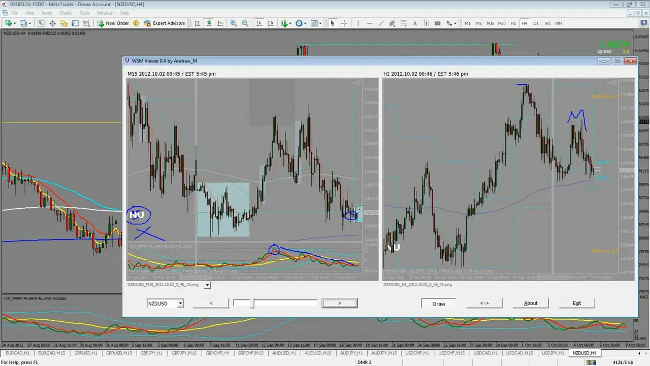Open the arrows objects dropdown
The width and height of the screenshot is (650, 366).
[x=451, y=23]
